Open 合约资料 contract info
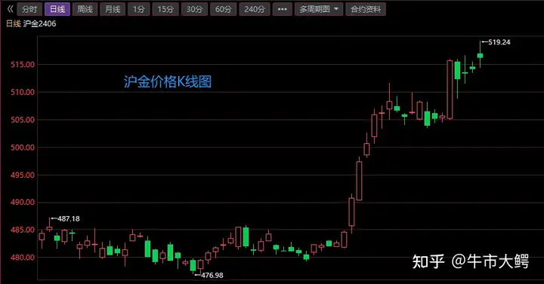The height and width of the screenshot is (284, 544). (x=366, y=9)
